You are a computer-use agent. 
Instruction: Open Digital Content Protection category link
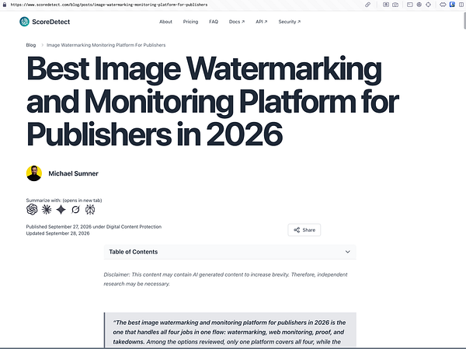coord(134,227)
